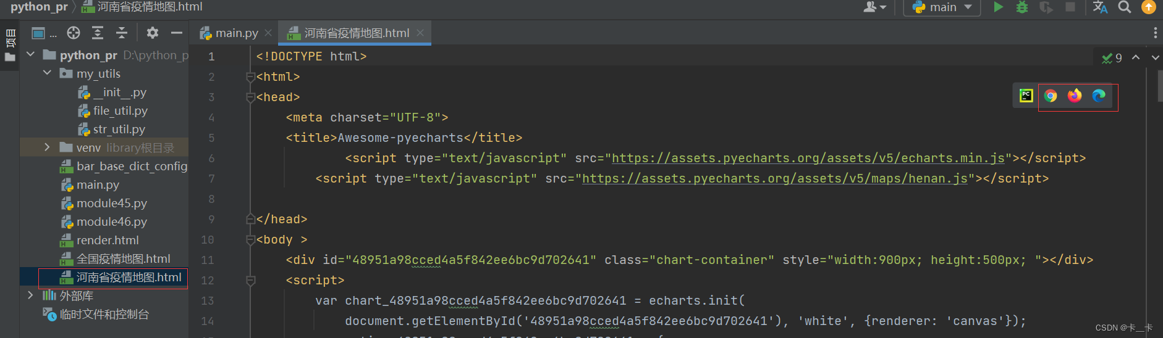1163x338 pixels.
Task: Place cursor on the DOCTYPE line
Action: point(311,56)
